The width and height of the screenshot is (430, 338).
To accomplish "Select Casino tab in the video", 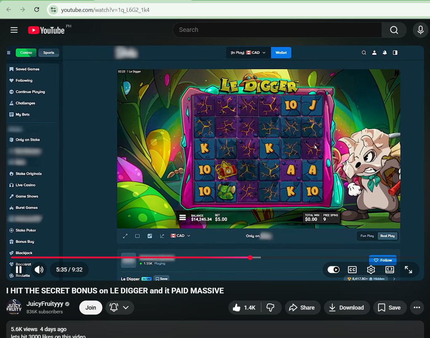I will click(26, 53).
